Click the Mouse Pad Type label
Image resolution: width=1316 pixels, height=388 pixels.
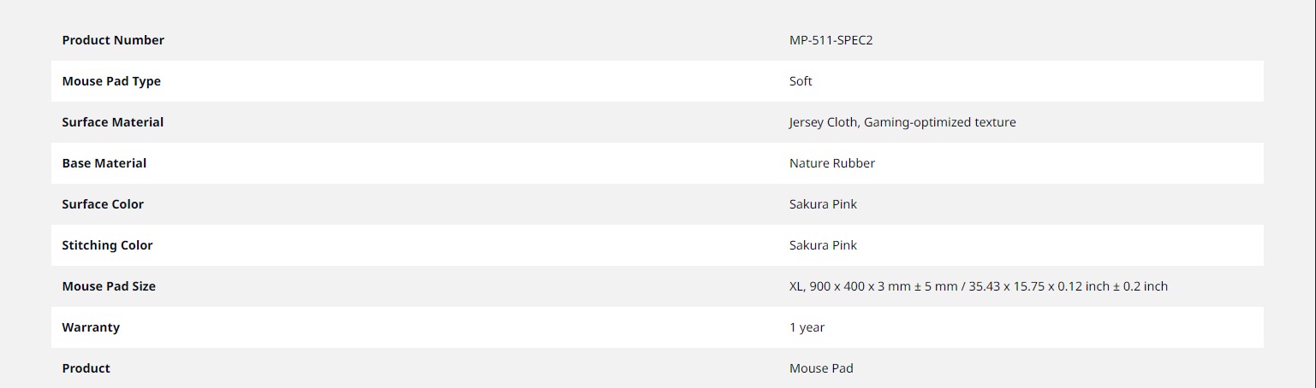pos(111,81)
